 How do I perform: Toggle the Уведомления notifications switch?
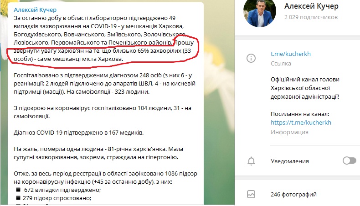point(350,161)
